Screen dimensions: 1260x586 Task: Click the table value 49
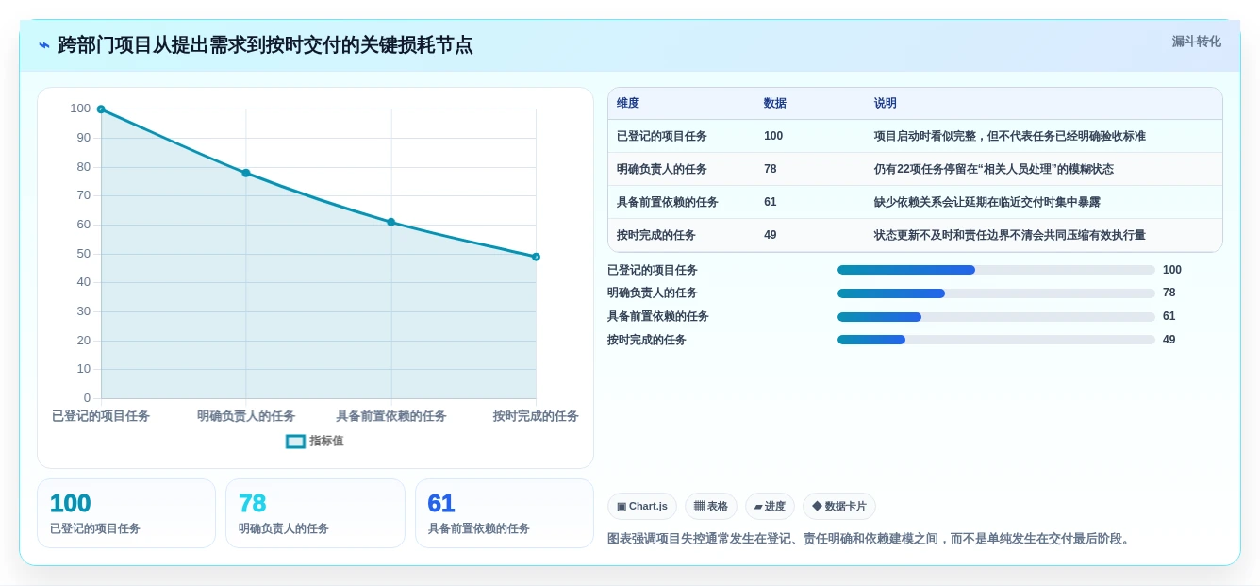tap(771, 235)
